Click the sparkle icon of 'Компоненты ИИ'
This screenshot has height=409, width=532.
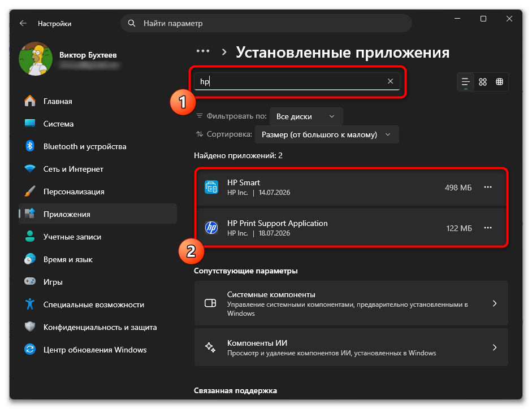210,347
